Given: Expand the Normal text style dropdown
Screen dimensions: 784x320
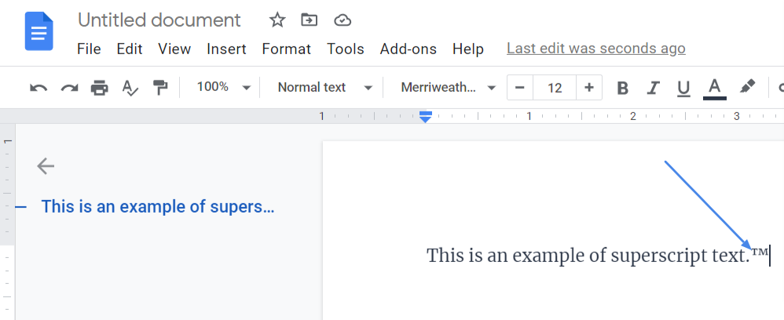Looking at the screenshot, I should click(x=324, y=87).
